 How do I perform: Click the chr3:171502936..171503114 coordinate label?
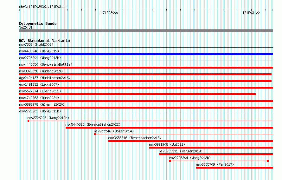point(43,7)
